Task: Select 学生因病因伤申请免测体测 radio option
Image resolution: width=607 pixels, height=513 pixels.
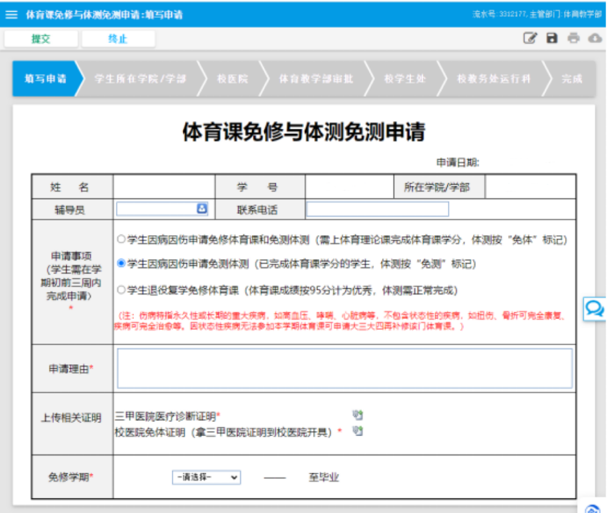Action: pos(121,264)
